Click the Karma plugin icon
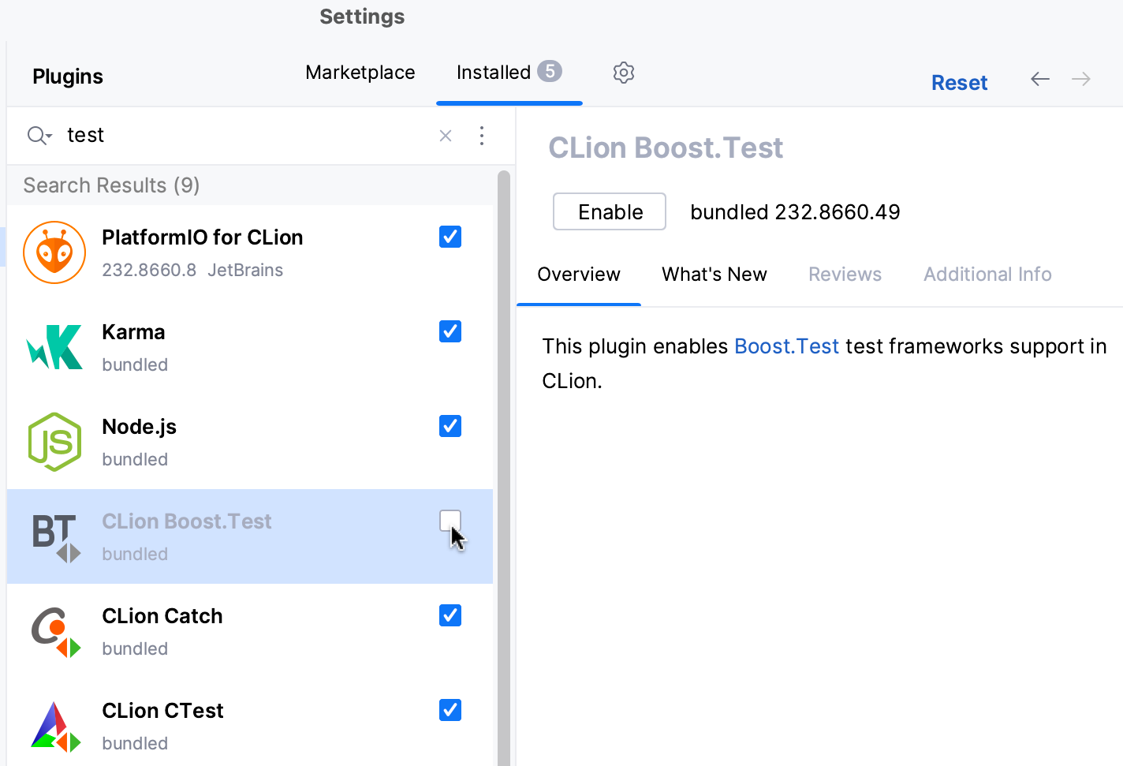This screenshot has height=766, width=1123. (x=54, y=347)
